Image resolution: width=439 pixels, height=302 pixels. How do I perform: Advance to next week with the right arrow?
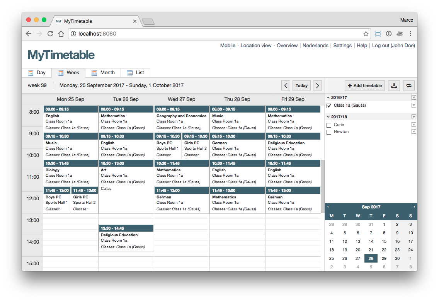pyautogui.click(x=317, y=85)
